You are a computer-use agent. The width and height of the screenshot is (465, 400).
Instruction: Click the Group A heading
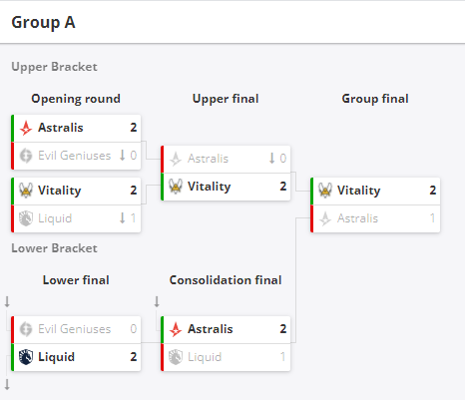point(43,23)
